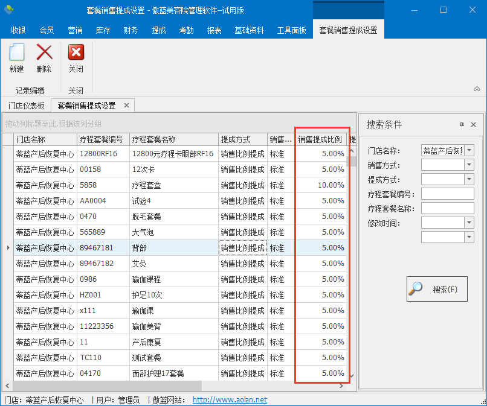The image size is (487, 406).
Task: Open the 库存 menu
Action: pyautogui.click(x=103, y=30)
